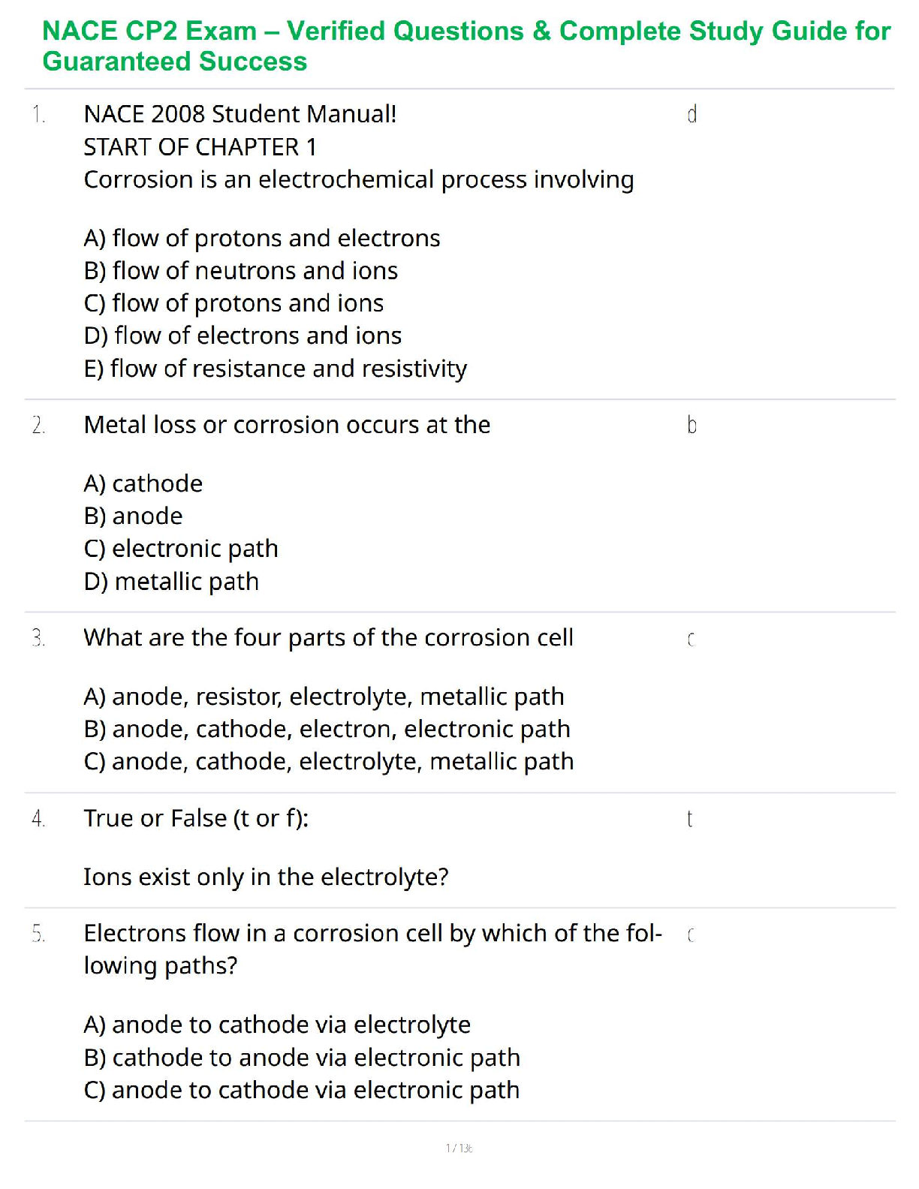Select option D) flow of electrons and ions
This screenshot has width=919, height=1189.
[x=243, y=336]
